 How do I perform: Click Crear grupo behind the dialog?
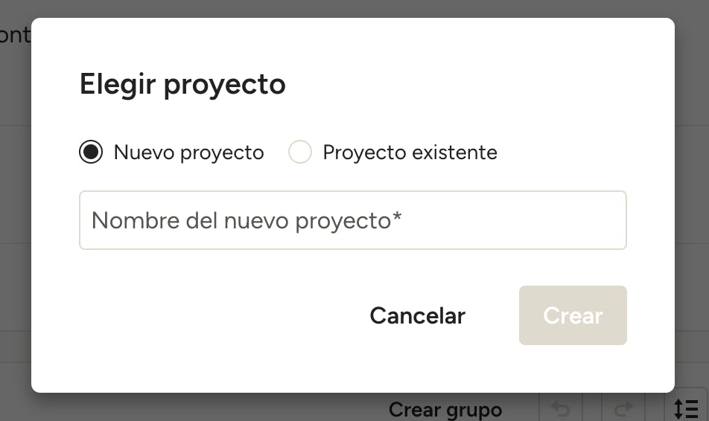tap(445, 409)
